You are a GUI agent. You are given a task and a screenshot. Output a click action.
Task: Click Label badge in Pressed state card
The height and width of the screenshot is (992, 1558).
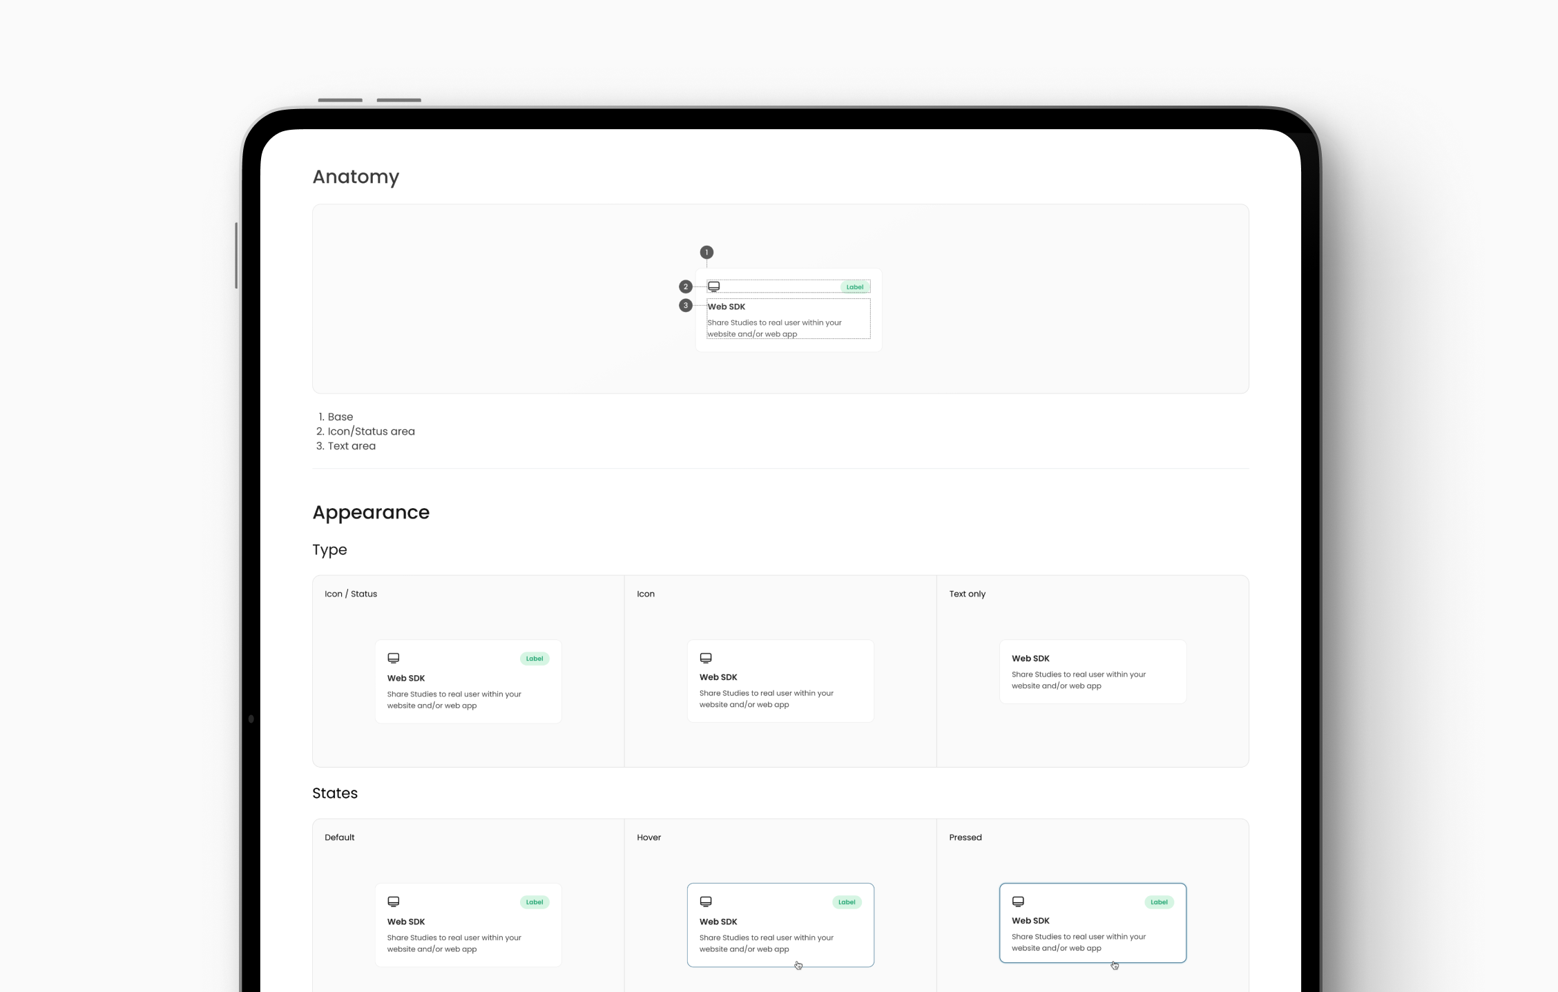1159,902
